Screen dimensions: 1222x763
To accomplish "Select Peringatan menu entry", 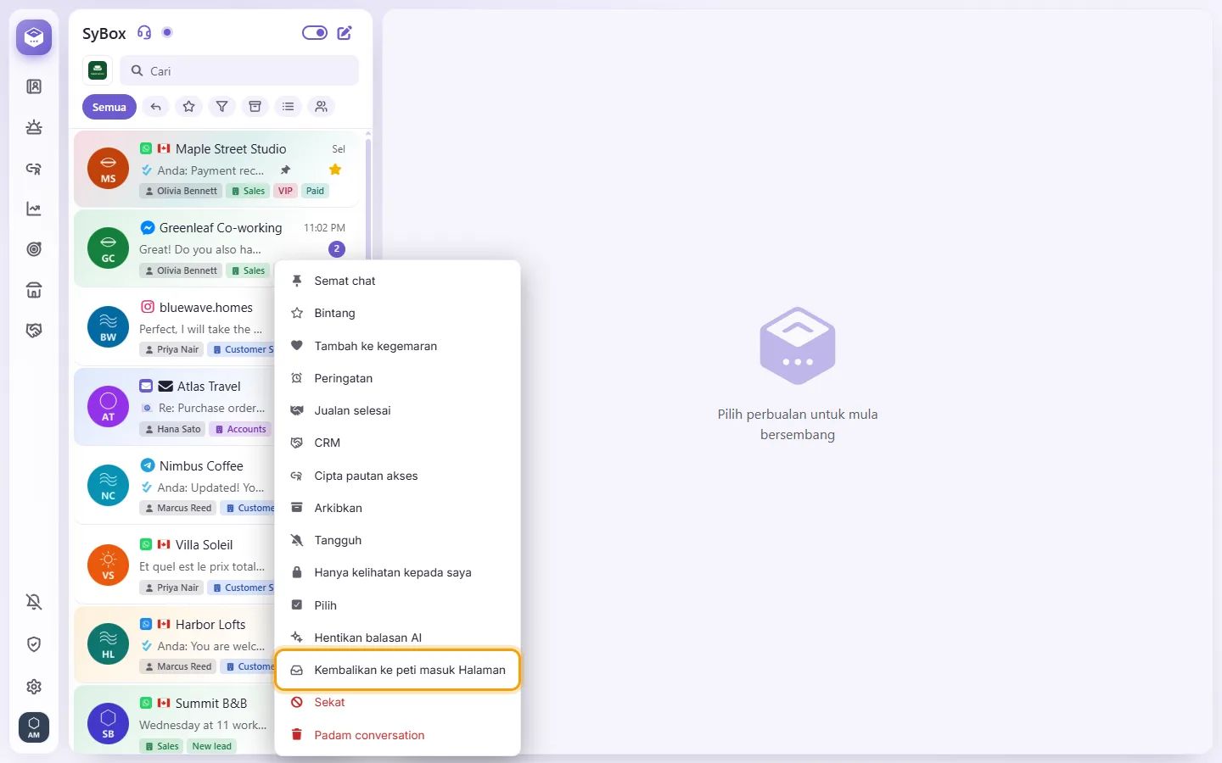I will point(397,378).
